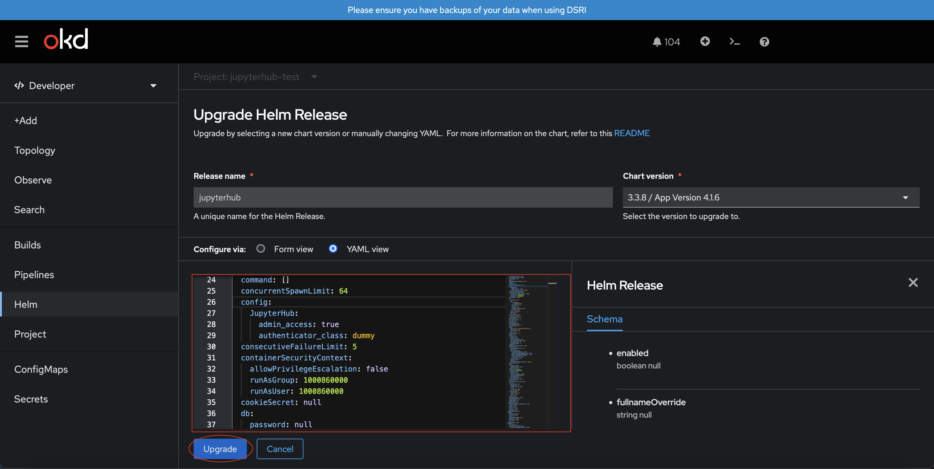Switch to the Schema tab
The width and height of the screenshot is (934, 469).
604,319
